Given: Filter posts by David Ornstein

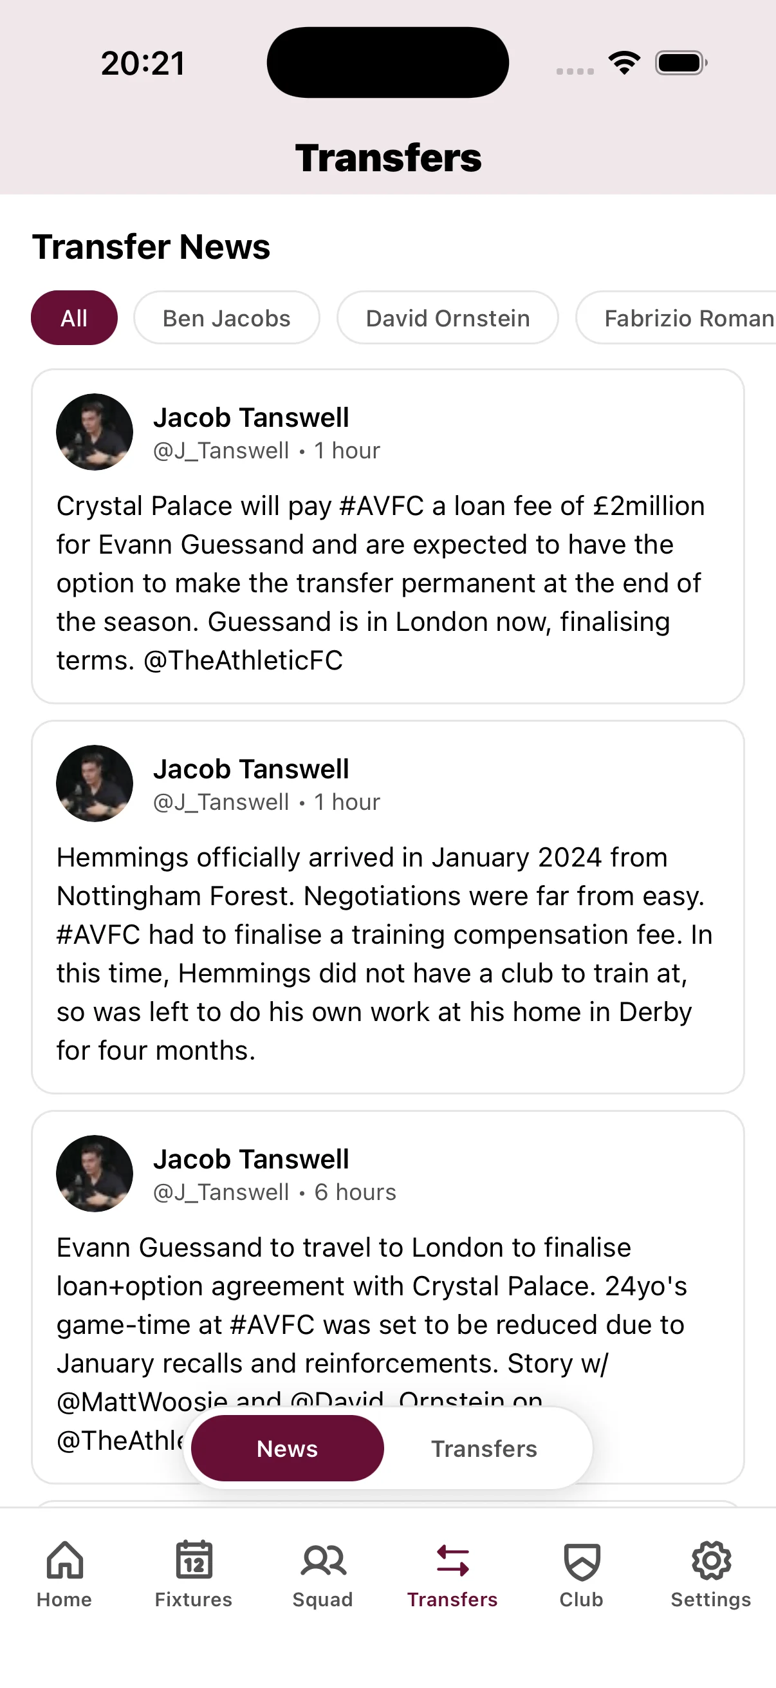Looking at the screenshot, I should click(448, 317).
